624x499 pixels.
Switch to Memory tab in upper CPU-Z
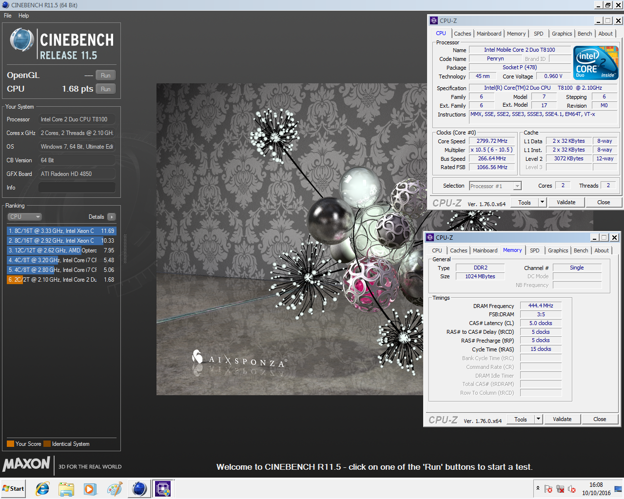point(516,34)
